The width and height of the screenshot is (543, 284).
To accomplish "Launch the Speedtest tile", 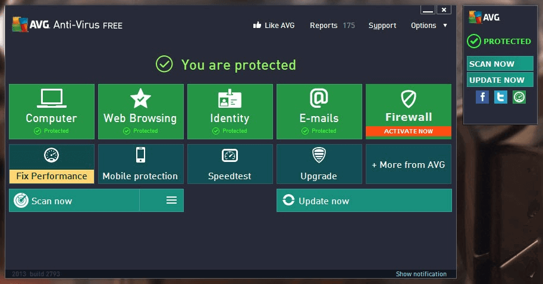I will tap(230, 164).
